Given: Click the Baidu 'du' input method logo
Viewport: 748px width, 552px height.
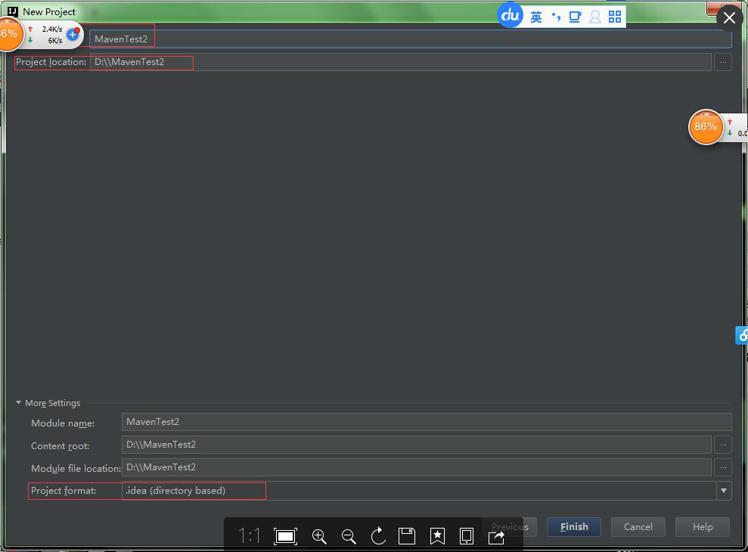Looking at the screenshot, I should point(510,16).
